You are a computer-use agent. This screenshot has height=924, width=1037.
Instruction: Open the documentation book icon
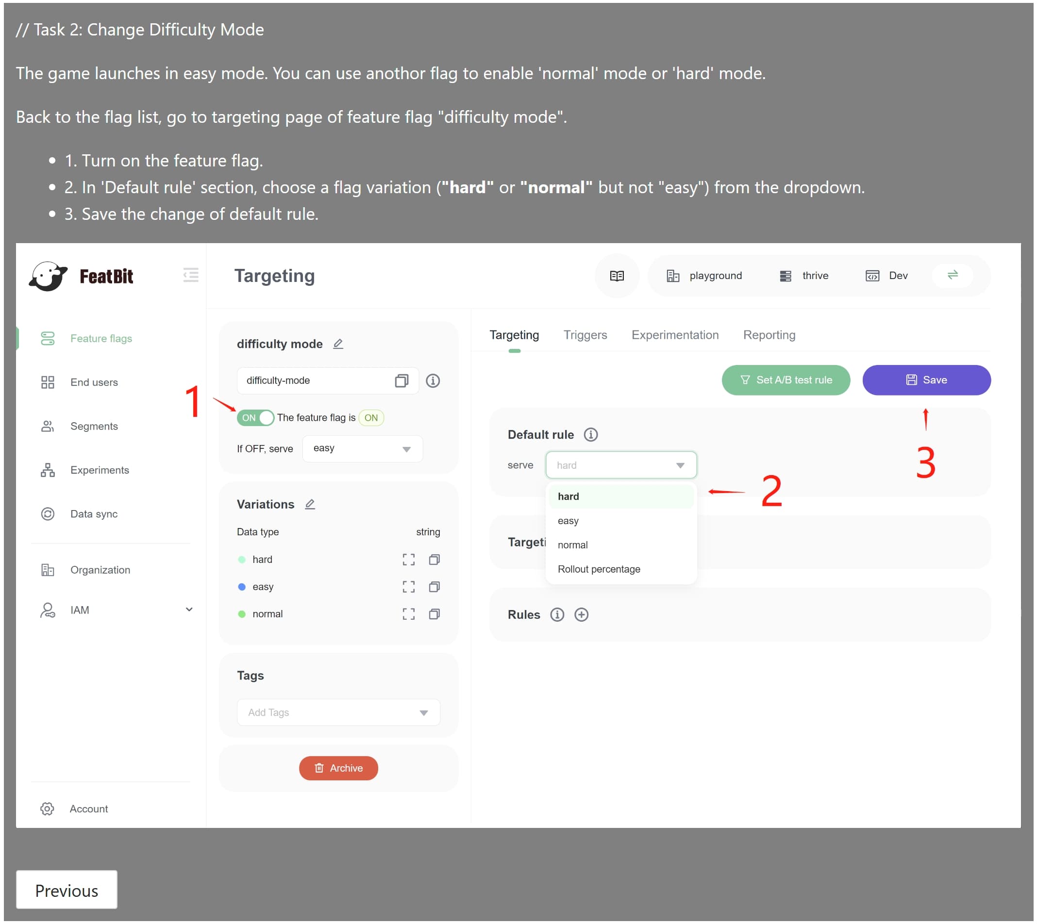click(x=617, y=276)
